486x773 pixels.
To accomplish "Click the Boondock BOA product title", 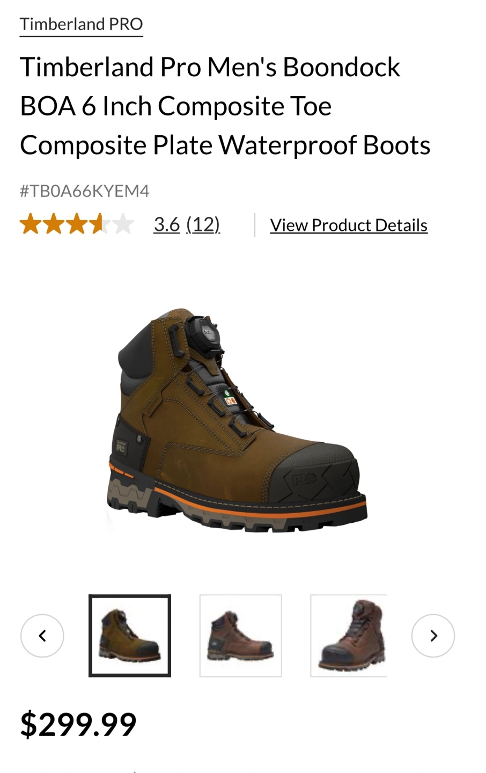I will tap(225, 106).
